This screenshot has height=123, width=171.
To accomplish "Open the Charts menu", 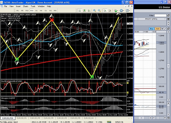I will 26,6.
